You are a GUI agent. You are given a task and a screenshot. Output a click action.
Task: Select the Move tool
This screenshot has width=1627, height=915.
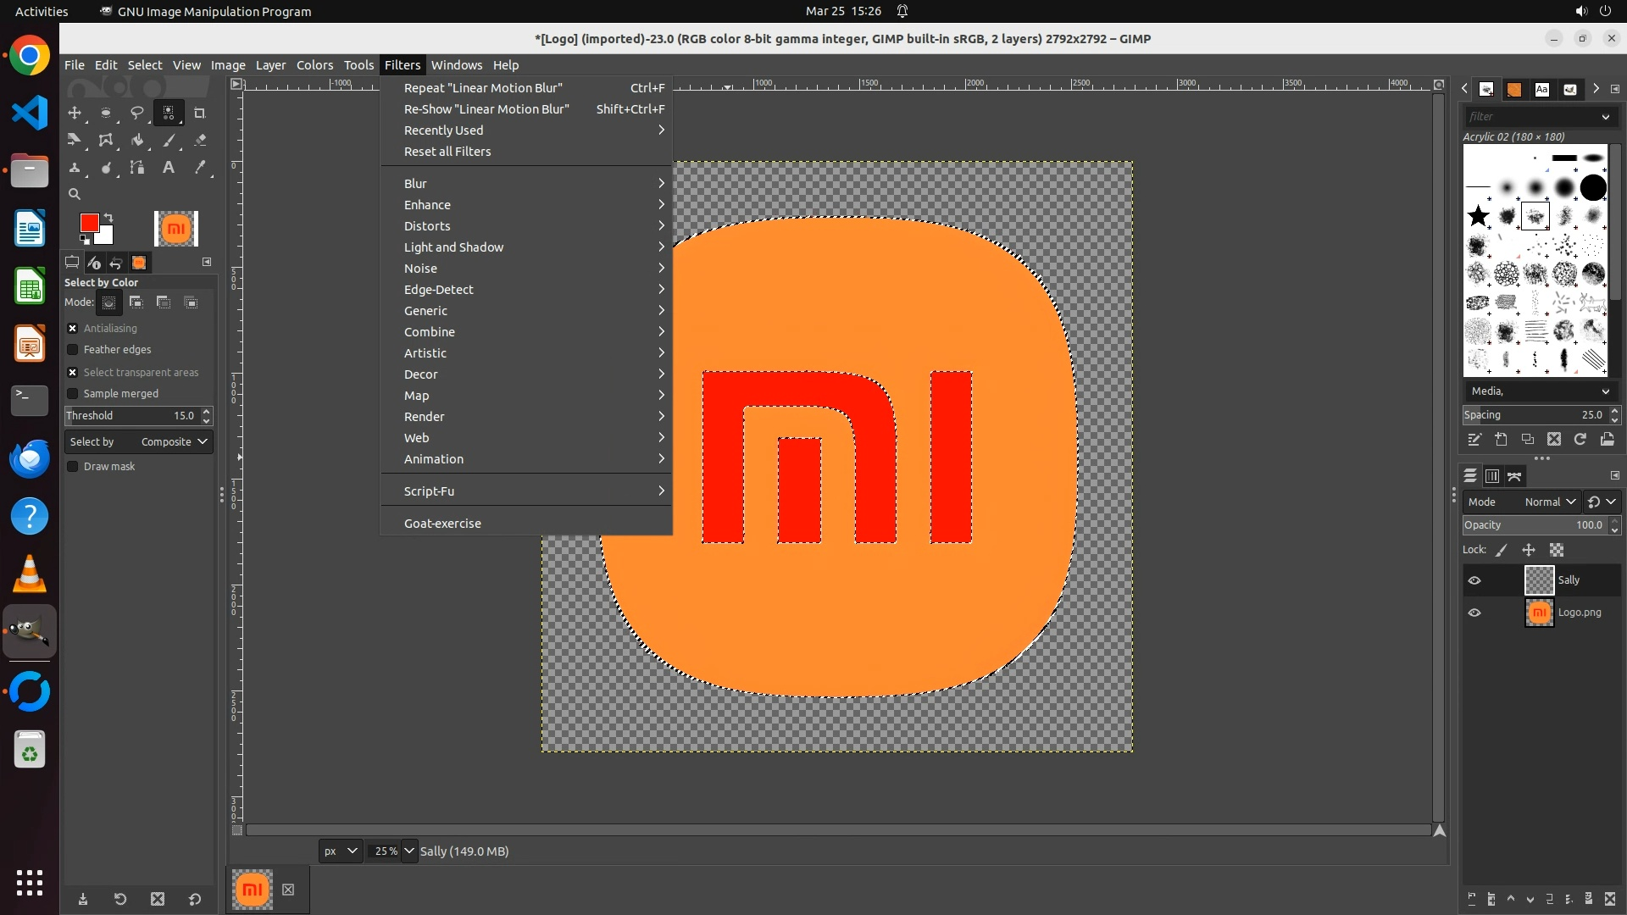click(x=75, y=113)
